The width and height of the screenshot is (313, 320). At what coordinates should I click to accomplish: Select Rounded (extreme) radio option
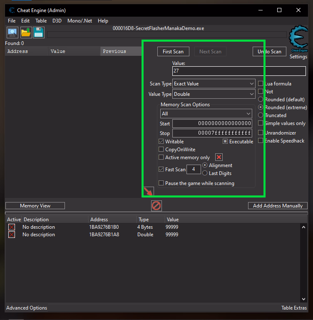pyautogui.click(x=261, y=107)
